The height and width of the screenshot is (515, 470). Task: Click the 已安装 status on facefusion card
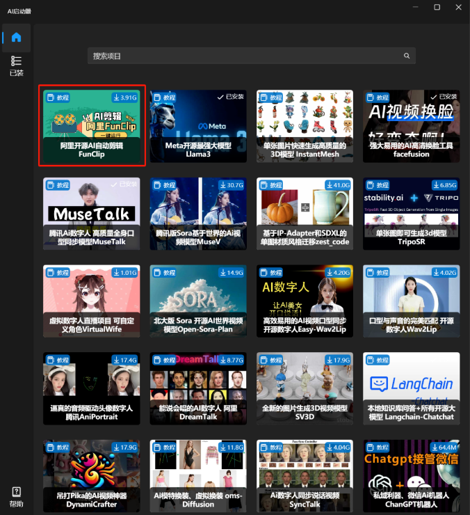444,97
